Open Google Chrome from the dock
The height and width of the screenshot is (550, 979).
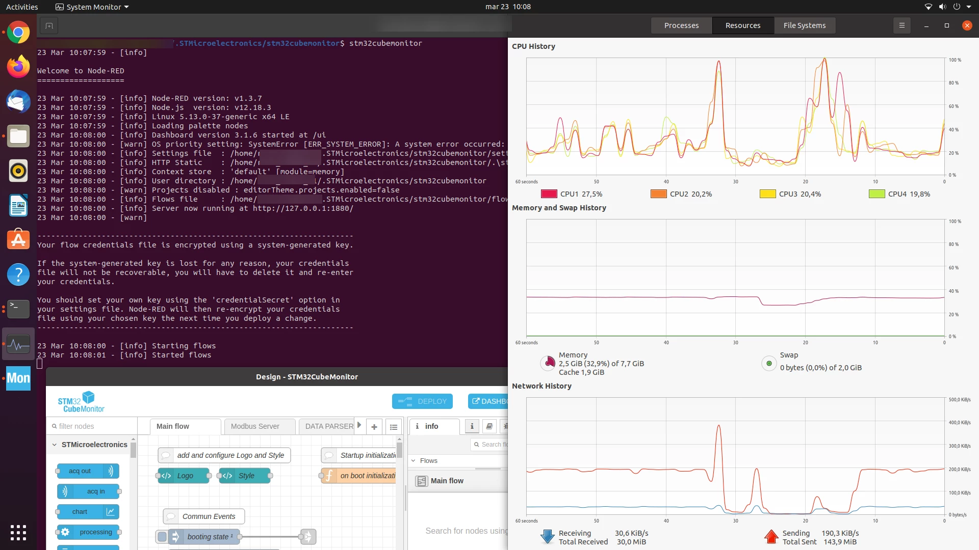coord(18,33)
